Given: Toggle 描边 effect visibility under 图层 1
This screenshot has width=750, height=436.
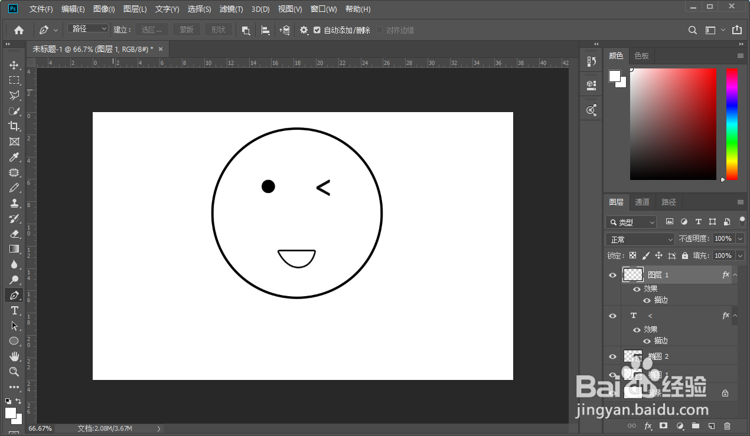Looking at the screenshot, I should [647, 300].
